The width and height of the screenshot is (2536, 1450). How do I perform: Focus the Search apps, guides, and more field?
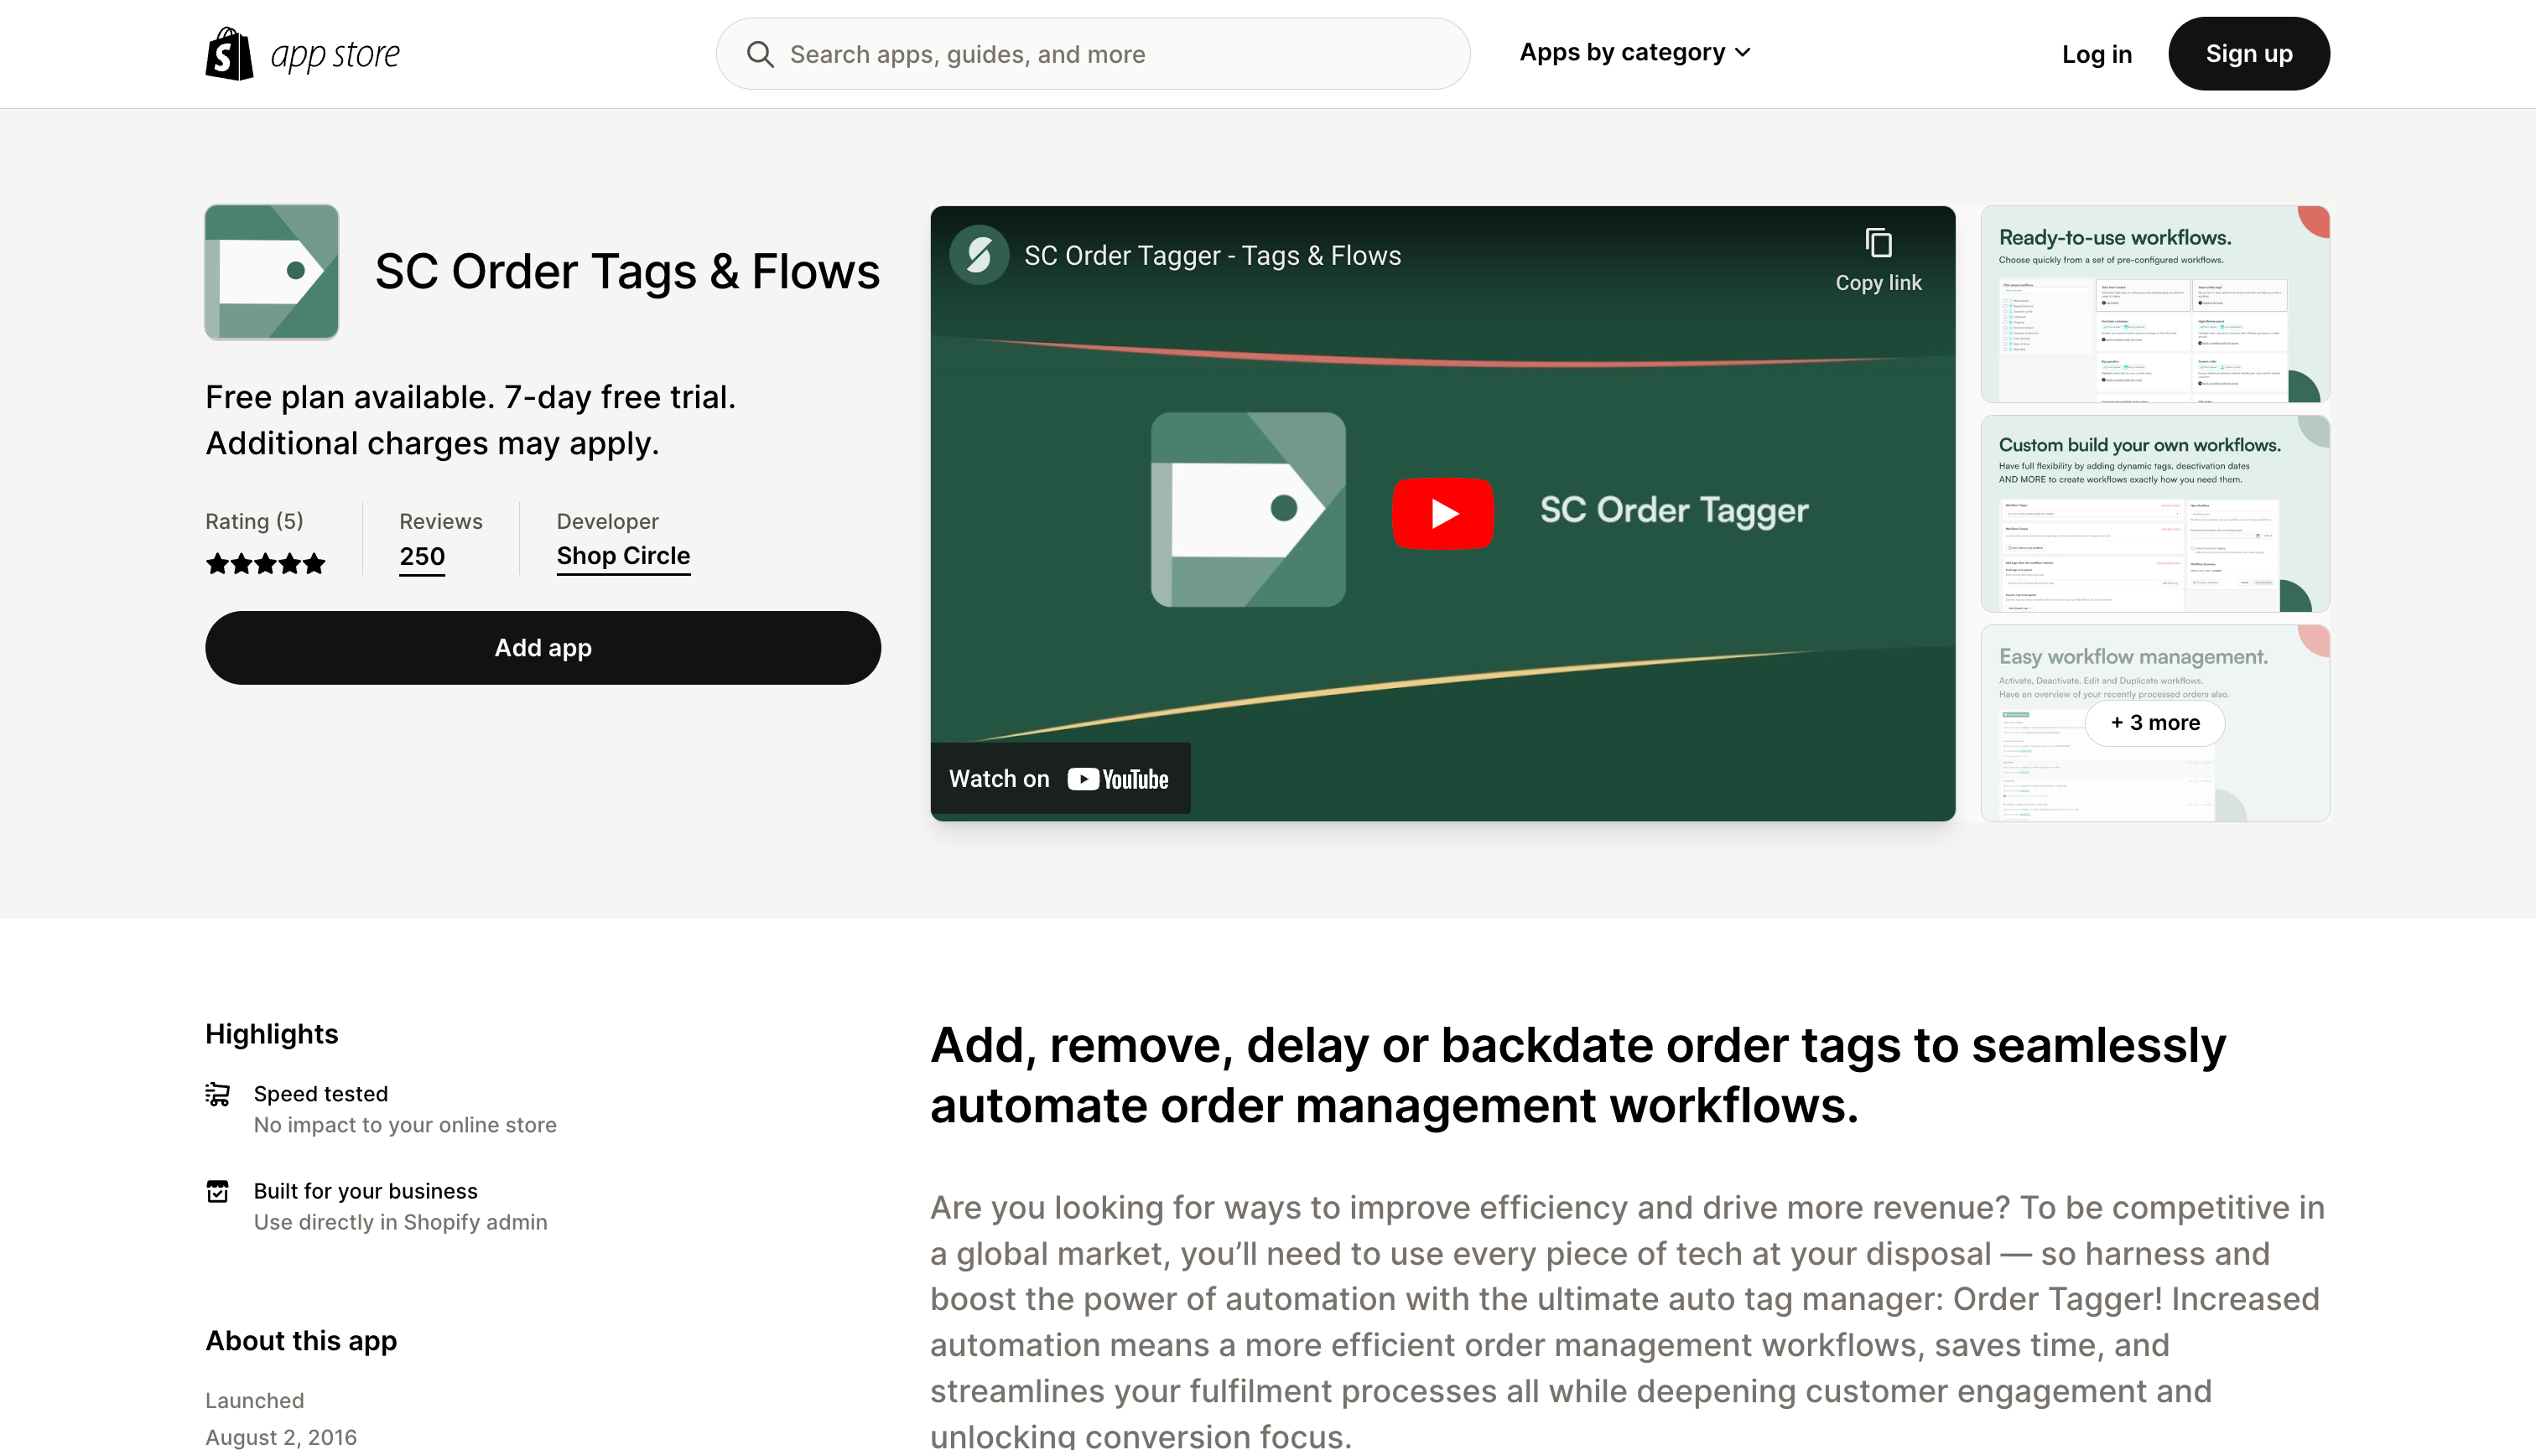(1093, 54)
